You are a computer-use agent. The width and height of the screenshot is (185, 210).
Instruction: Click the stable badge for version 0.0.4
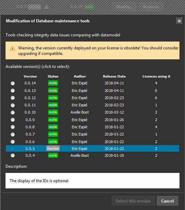(x=53, y=155)
